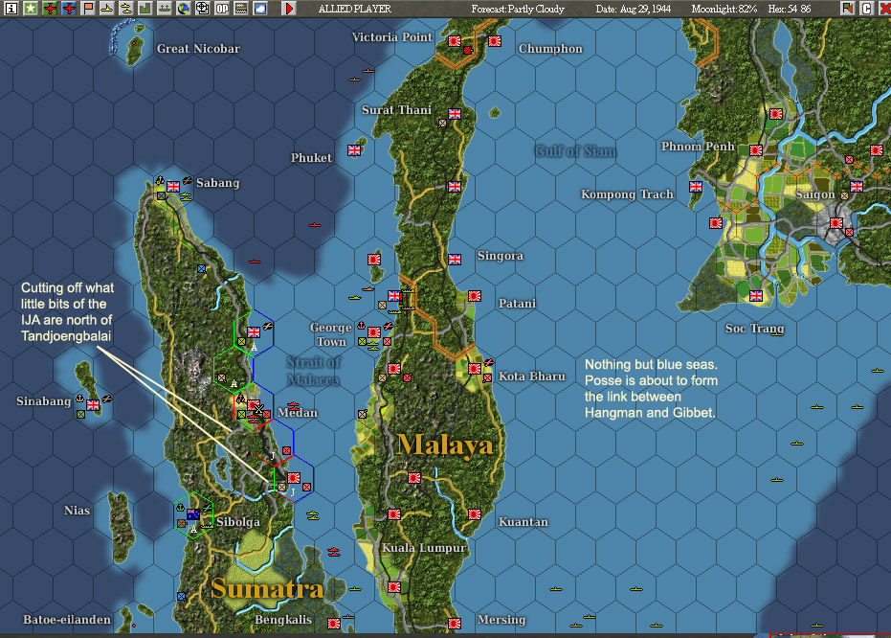The height and width of the screenshot is (638, 891).
Task: Click the crosshair target toolbar icon
Action: coord(202,8)
